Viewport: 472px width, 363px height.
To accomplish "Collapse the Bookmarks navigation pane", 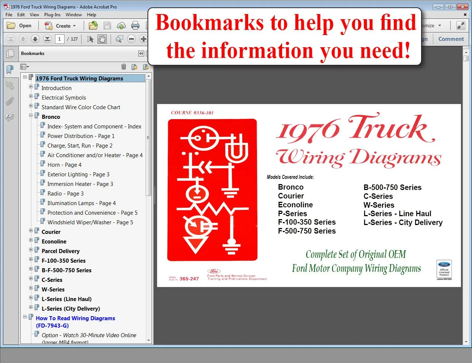I will pyautogui.click(x=141, y=53).
